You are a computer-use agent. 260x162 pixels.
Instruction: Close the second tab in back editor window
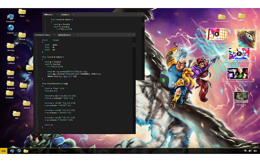click(x=73, y=15)
